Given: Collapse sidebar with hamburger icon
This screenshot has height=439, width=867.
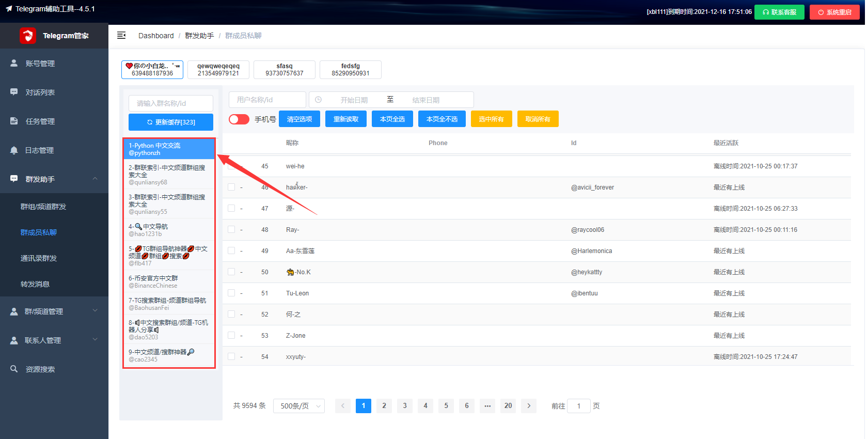Looking at the screenshot, I should click(121, 36).
